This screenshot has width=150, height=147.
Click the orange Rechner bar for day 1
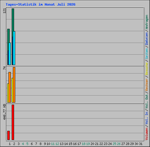(x=10, y=87)
